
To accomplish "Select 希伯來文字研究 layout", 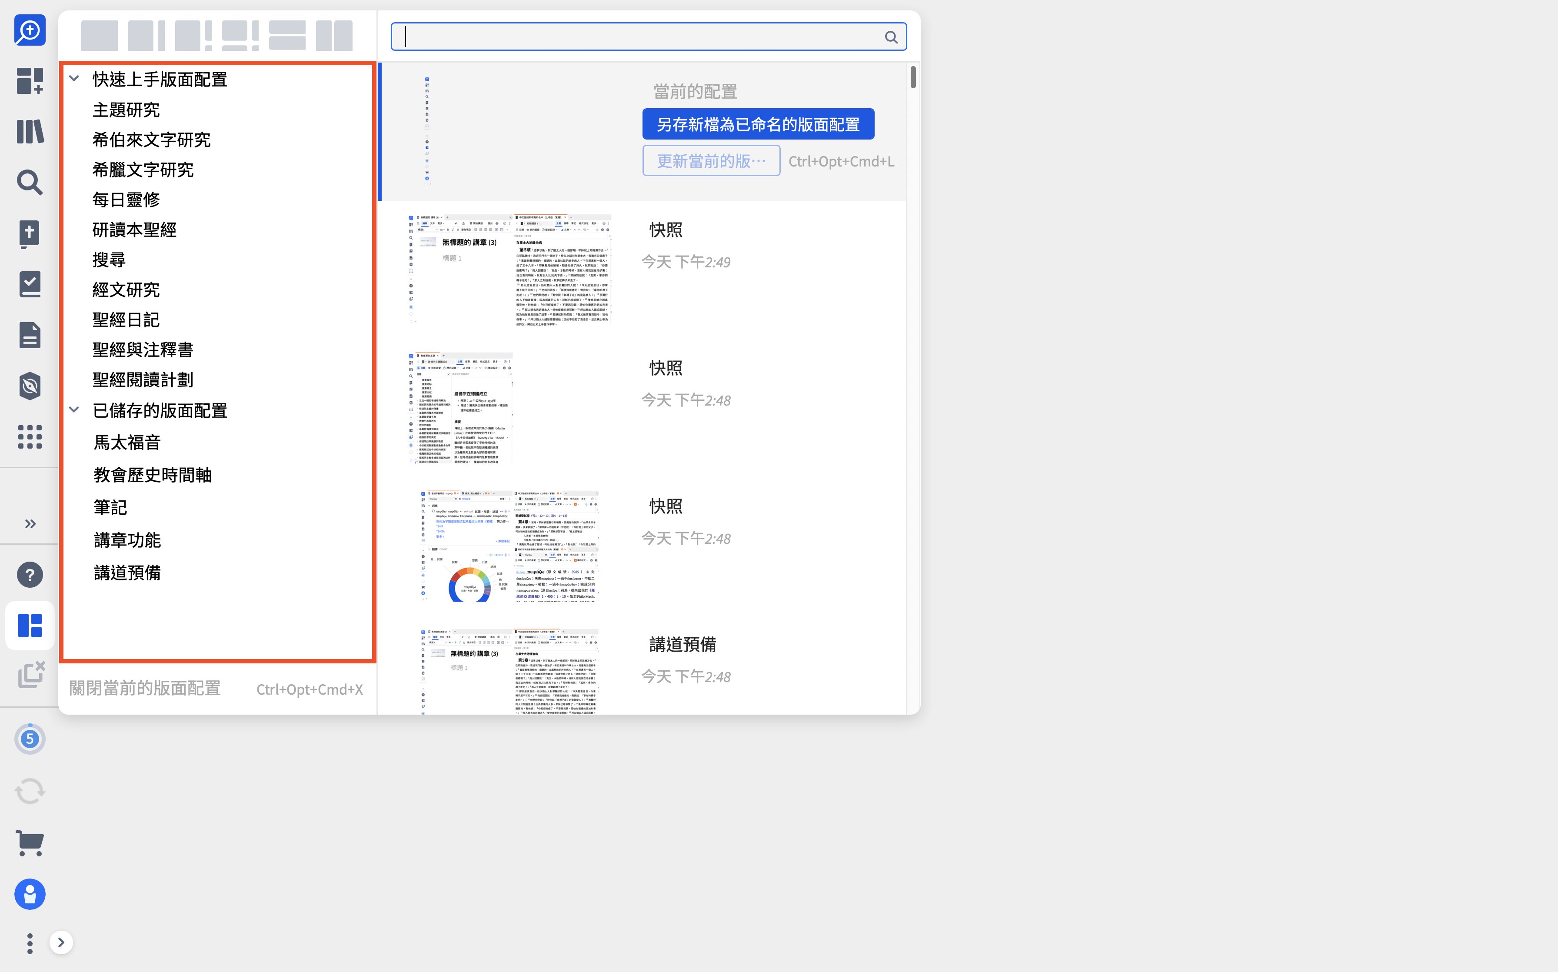I will (x=151, y=140).
